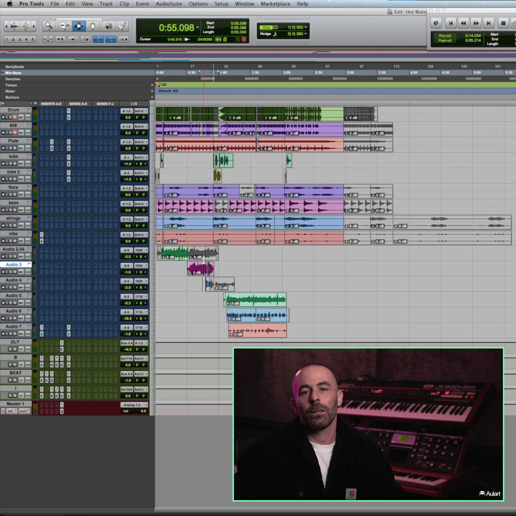Pick the Pencil tool
Image resolution: width=516 pixels, height=516 pixels.
tap(122, 26)
